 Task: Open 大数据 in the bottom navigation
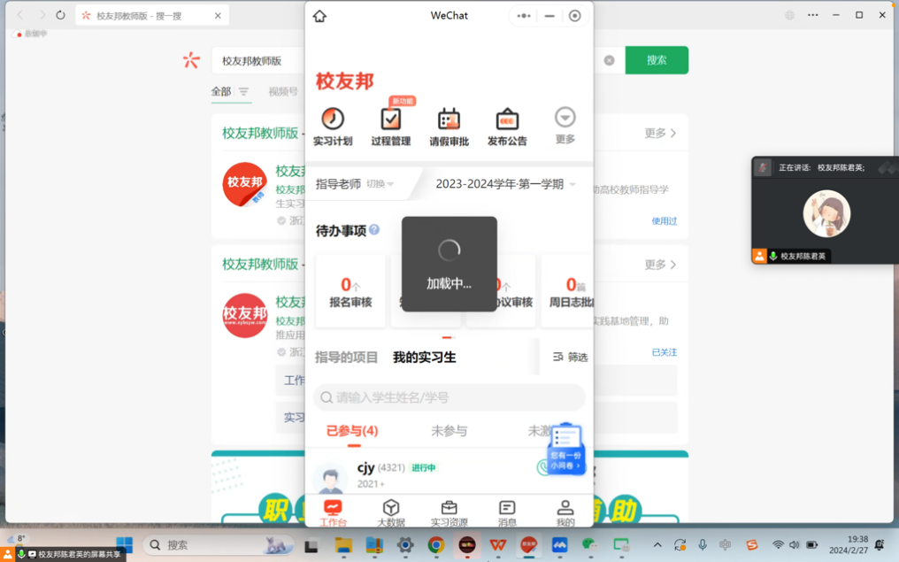tap(390, 512)
